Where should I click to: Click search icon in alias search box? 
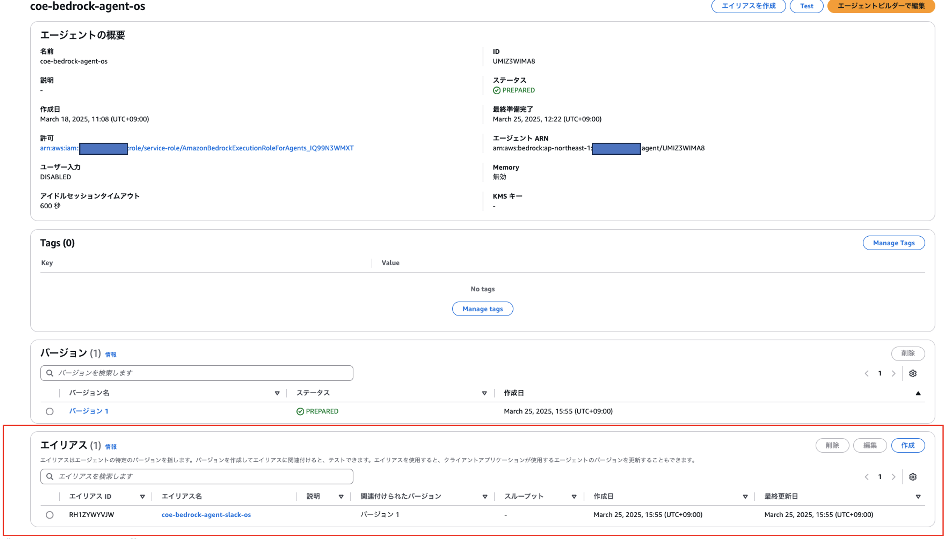coord(49,476)
